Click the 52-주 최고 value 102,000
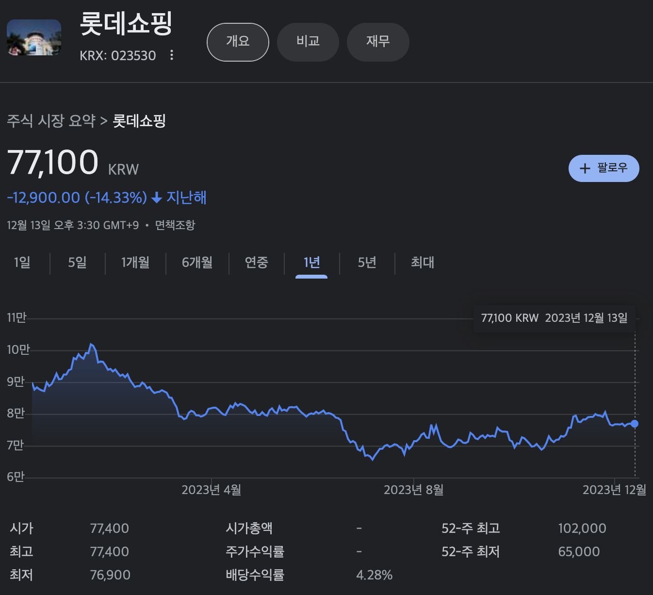This screenshot has width=653, height=595. coord(582,529)
